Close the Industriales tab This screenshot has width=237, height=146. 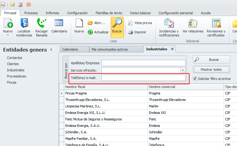point(172,49)
